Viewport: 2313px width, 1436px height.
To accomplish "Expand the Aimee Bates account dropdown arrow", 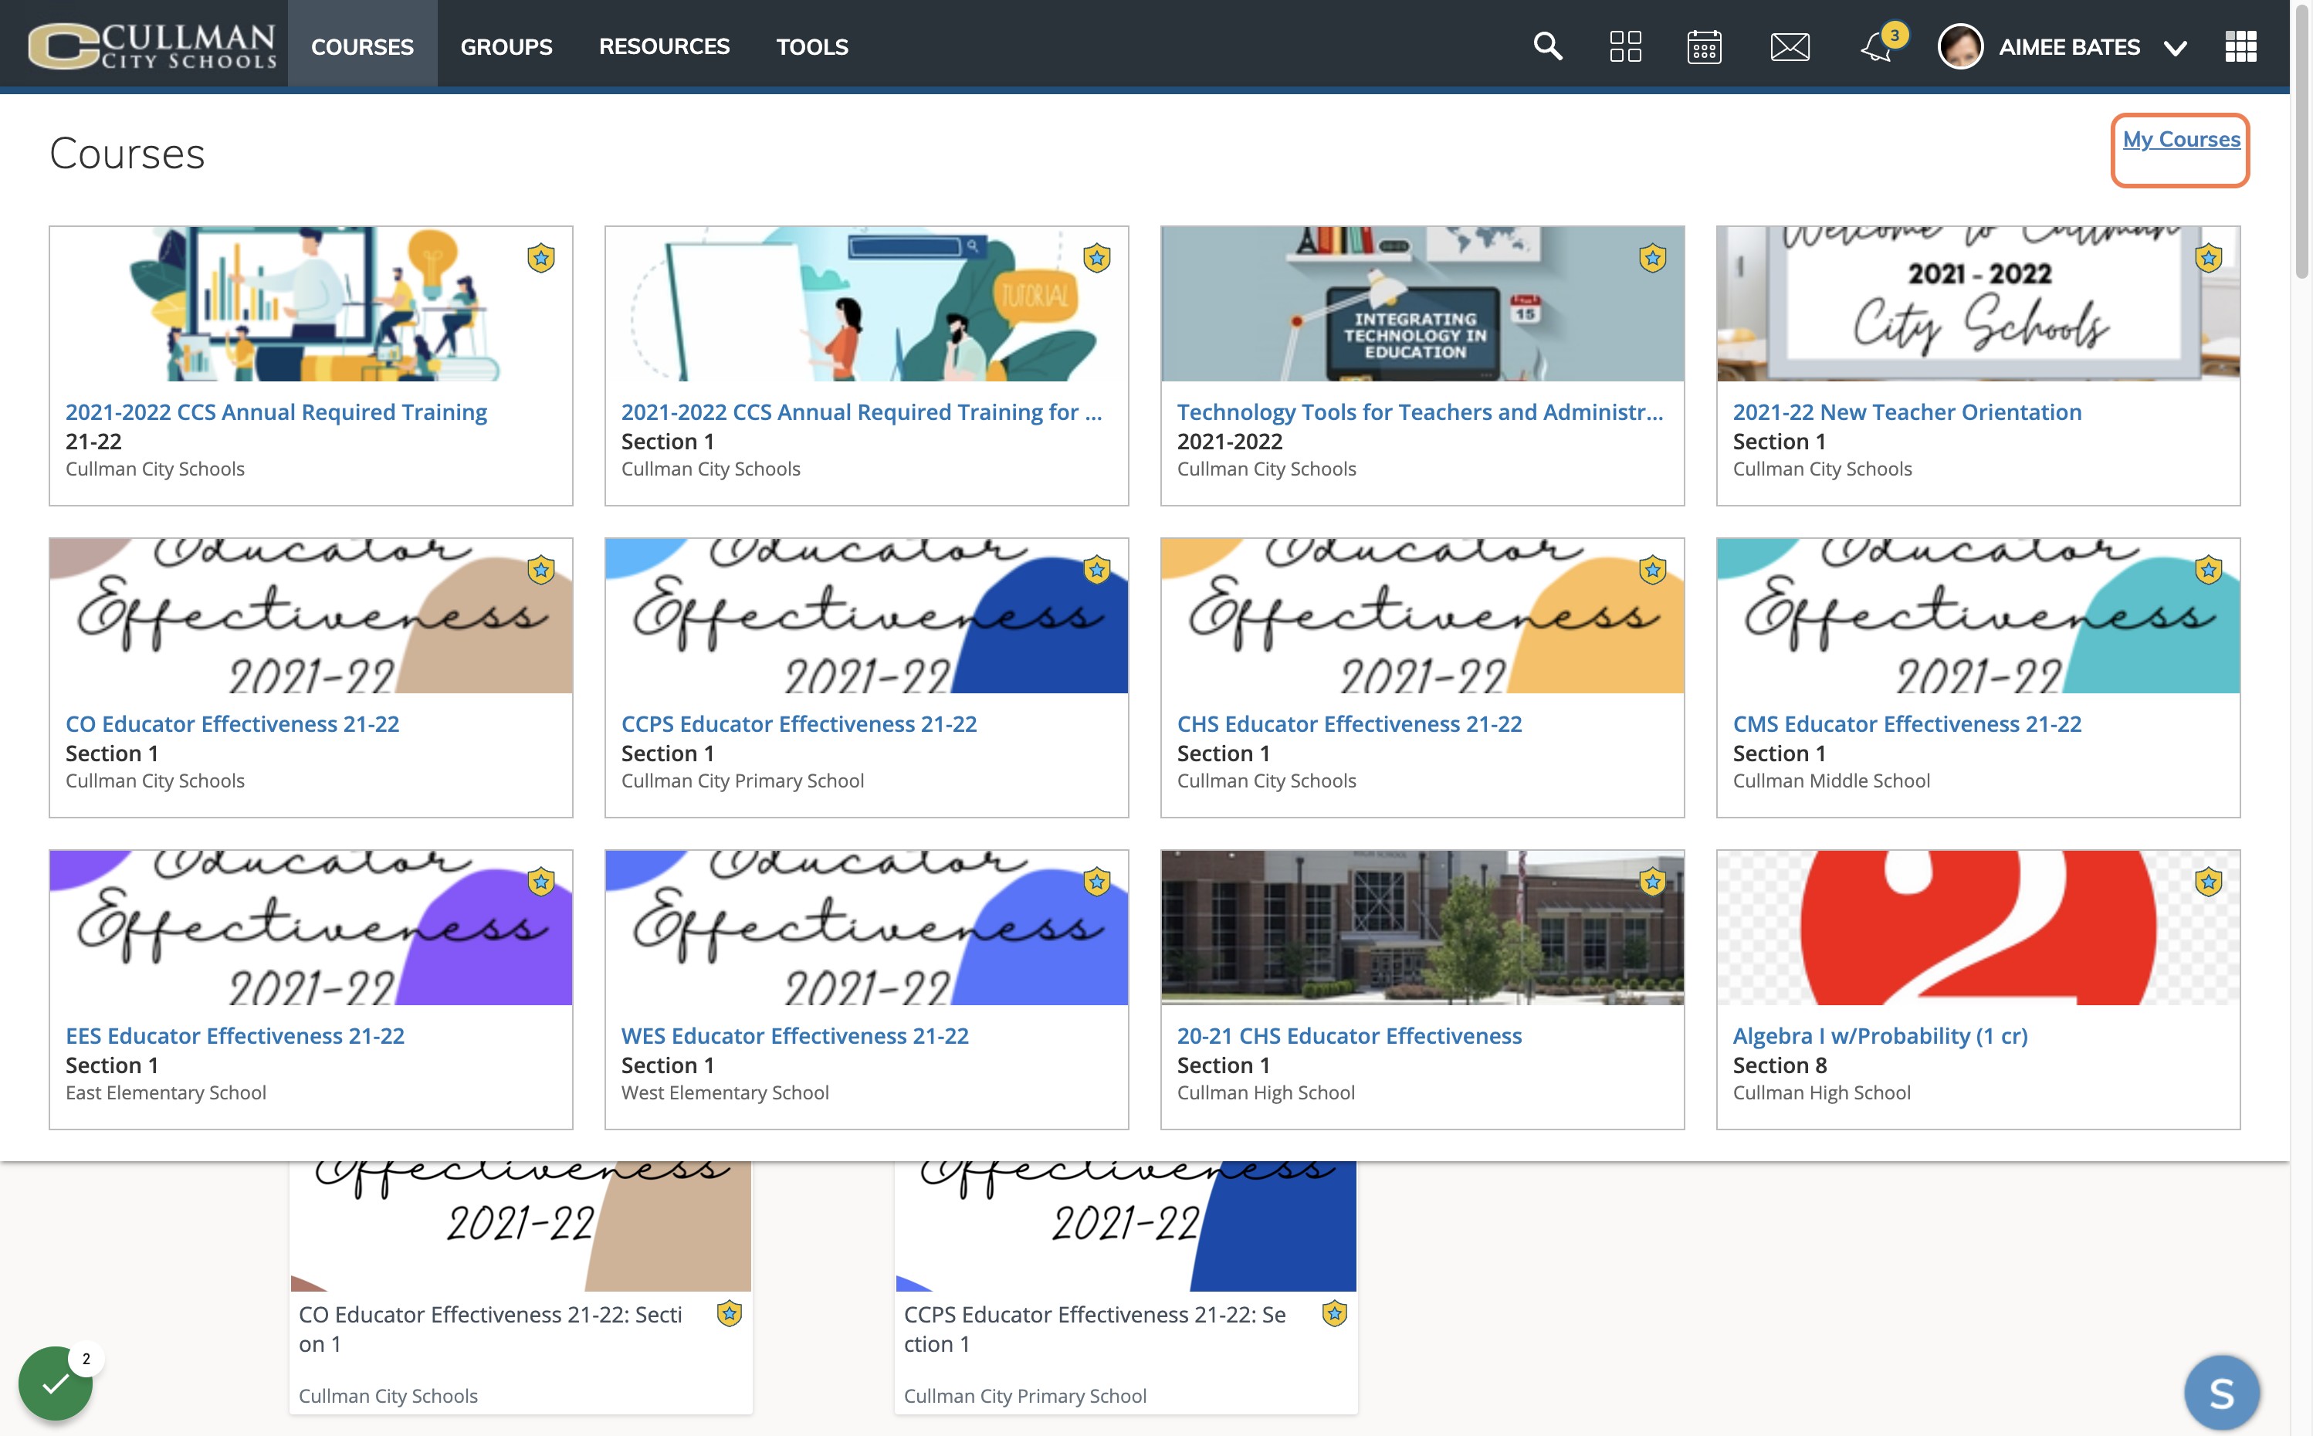I will point(2174,48).
